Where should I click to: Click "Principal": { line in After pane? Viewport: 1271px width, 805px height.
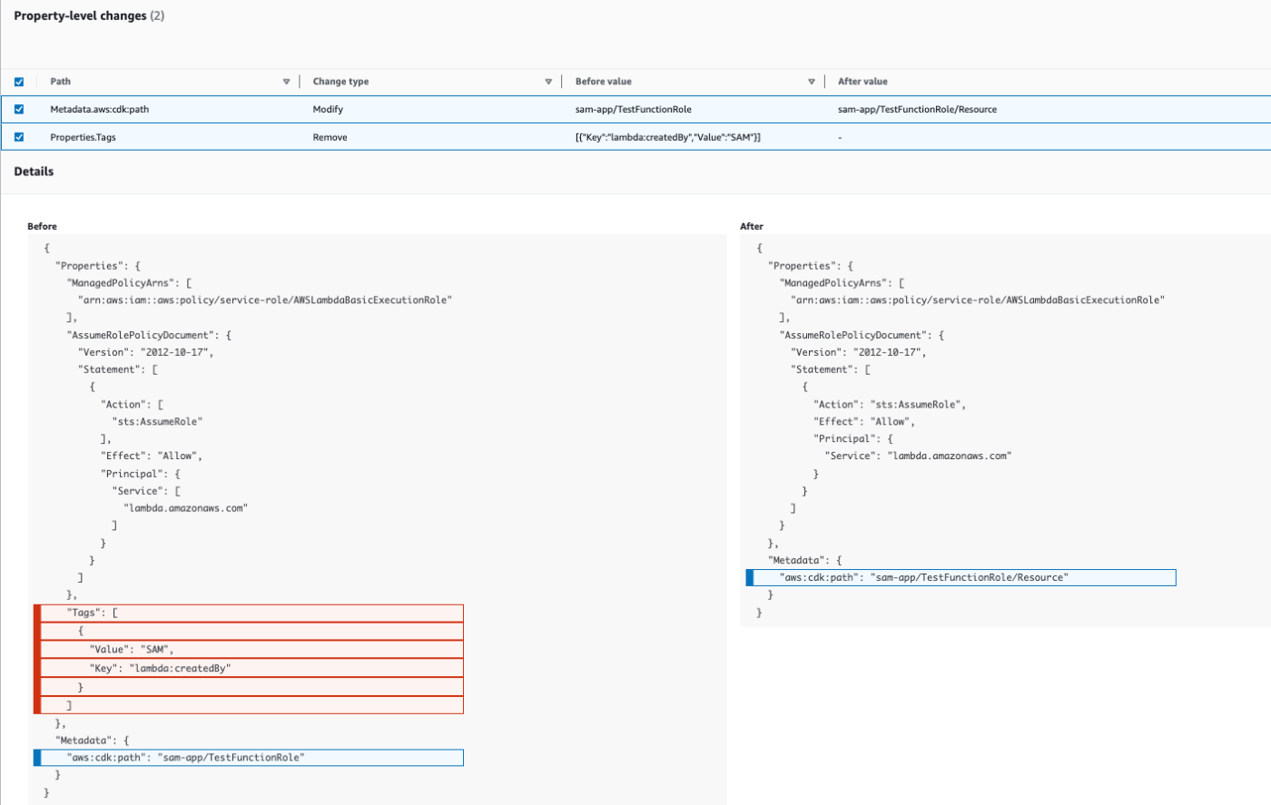pyautogui.click(x=853, y=439)
